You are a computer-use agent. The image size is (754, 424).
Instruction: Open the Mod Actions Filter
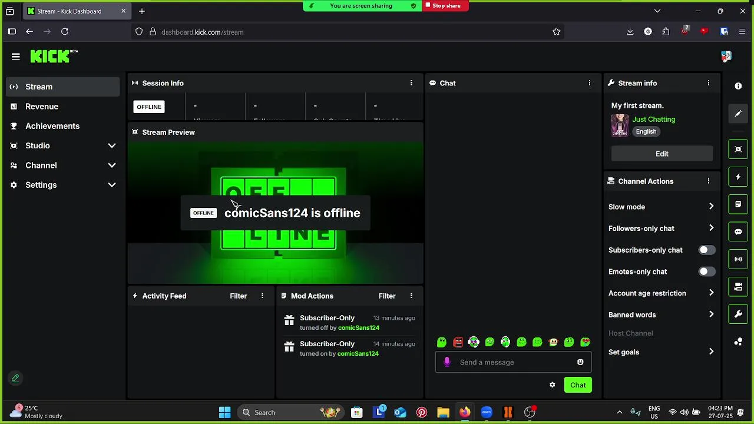(387, 296)
